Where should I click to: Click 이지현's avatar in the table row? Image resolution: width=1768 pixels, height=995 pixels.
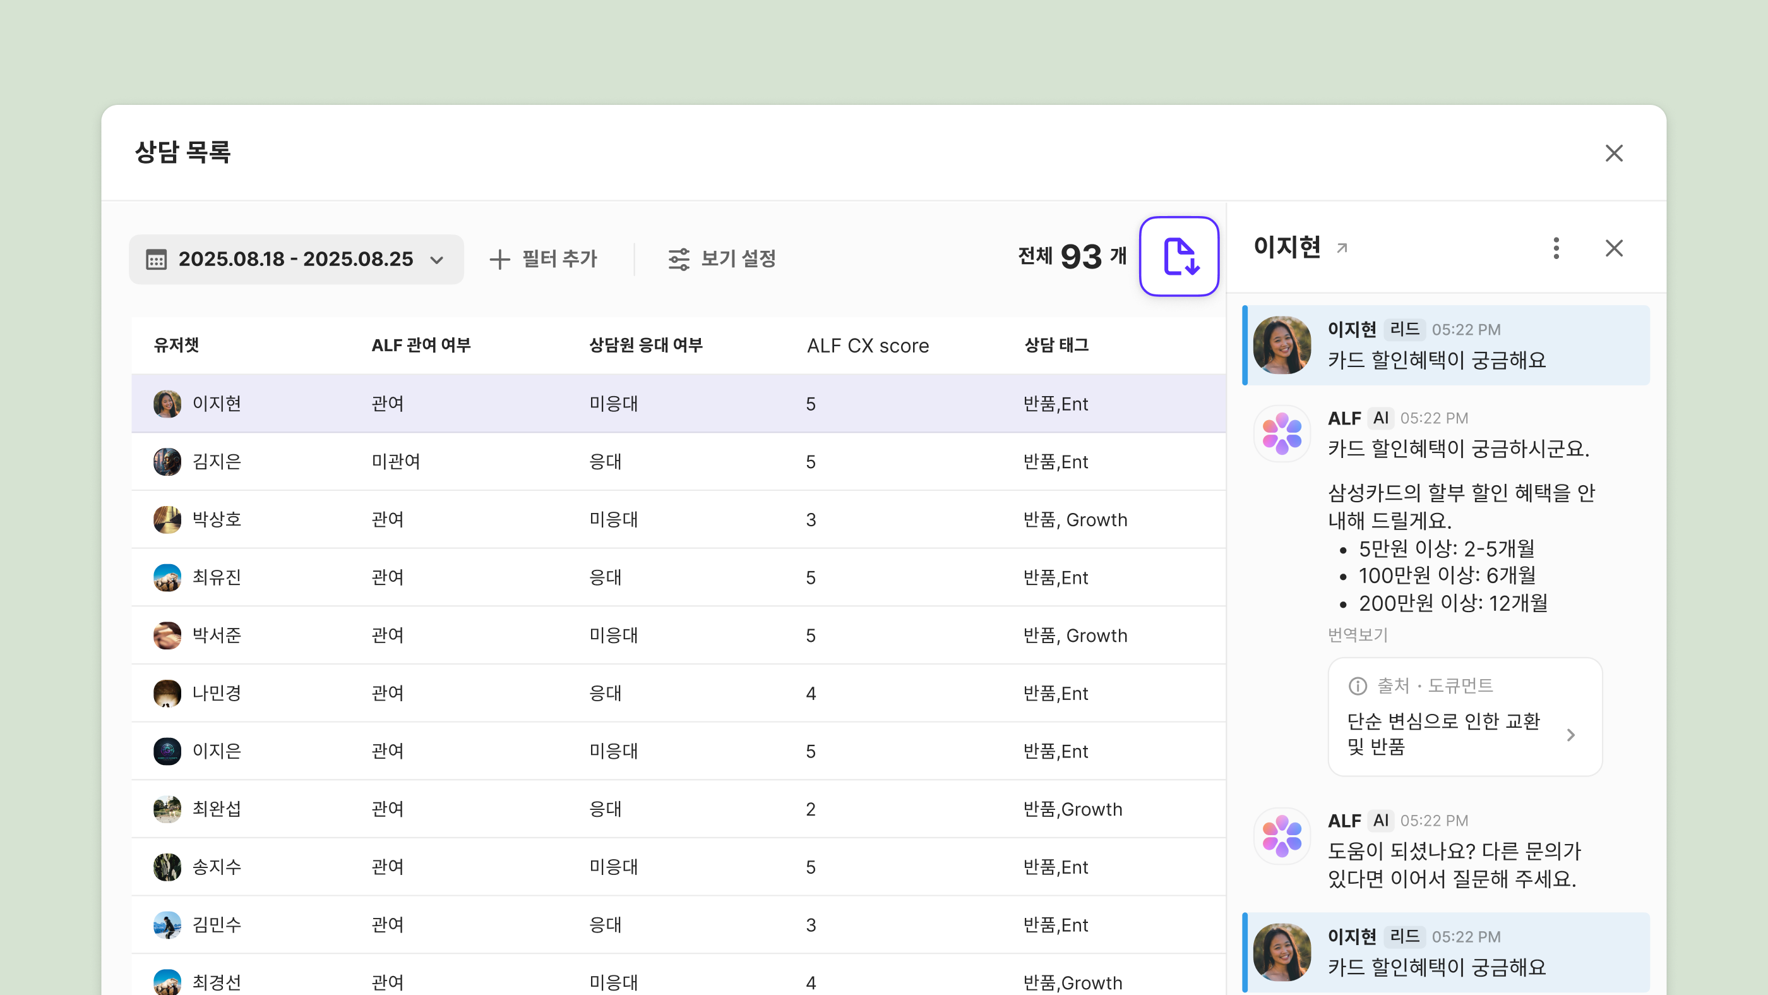coord(167,404)
